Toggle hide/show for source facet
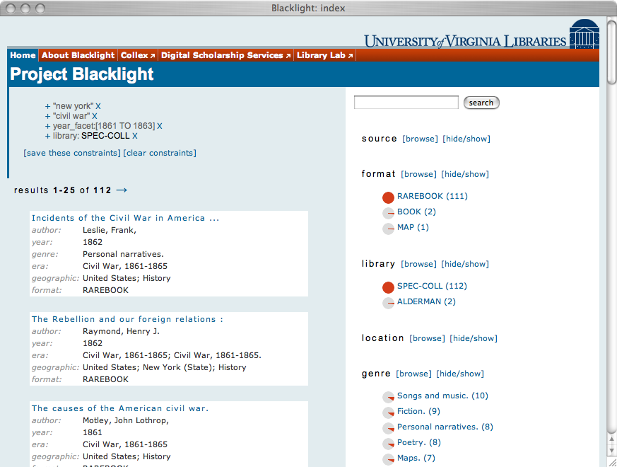Screen dimensions: 617x467 click(466, 139)
